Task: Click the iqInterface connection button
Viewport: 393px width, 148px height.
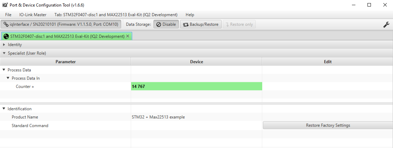Action: pos(61,24)
